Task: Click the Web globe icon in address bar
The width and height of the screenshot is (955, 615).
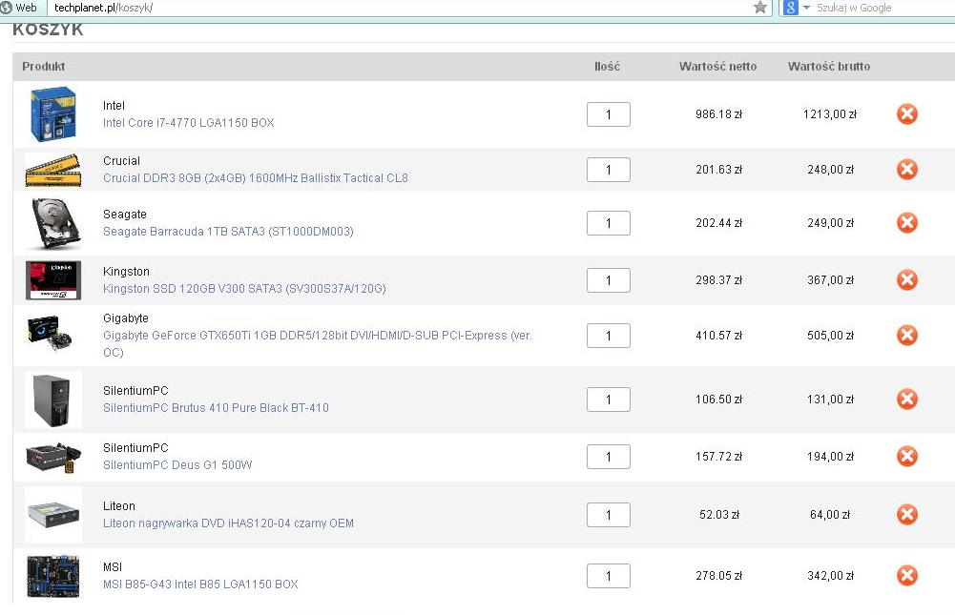Action: [7, 8]
